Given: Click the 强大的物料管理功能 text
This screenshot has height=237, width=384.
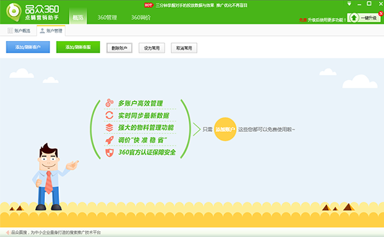Looking at the screenshot, I should pos(146,127).
